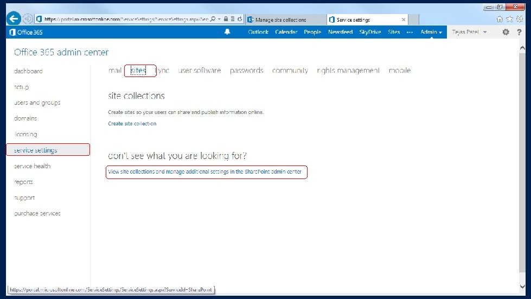Open People in top navigation
The height and width of the screenshot is (299, 531).
[x=312, y=32]
